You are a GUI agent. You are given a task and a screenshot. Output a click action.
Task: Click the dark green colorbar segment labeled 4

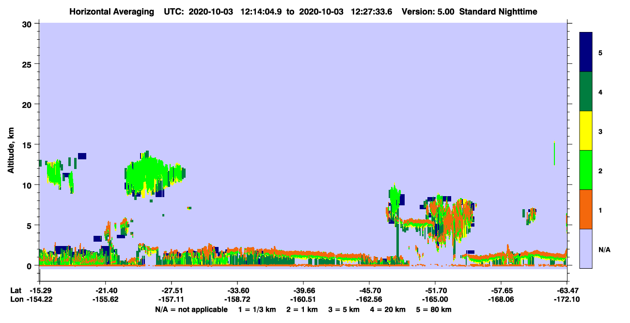point(586,92)
